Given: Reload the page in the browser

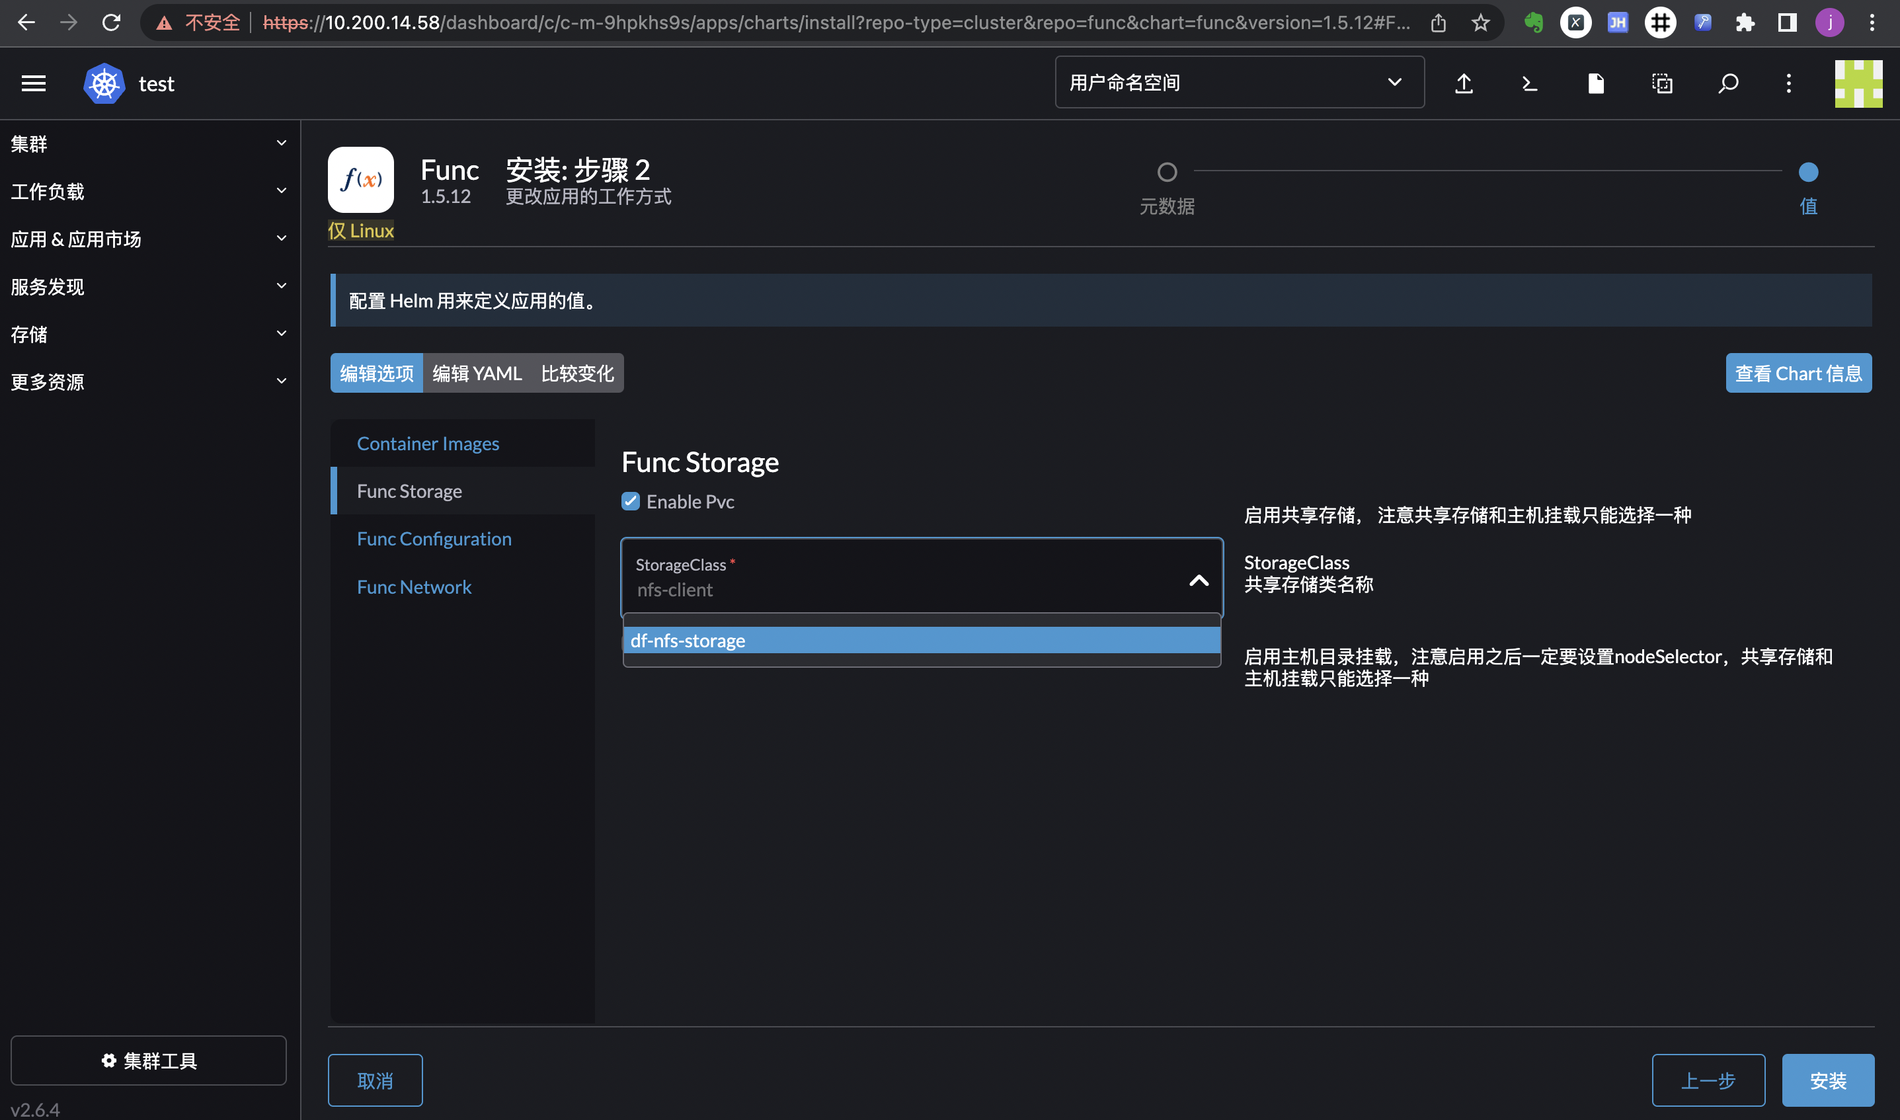Looking at the screenshot, I should tap(112, 22).
